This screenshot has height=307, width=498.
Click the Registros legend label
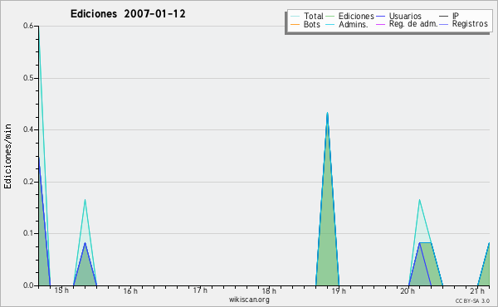(470, 24)
